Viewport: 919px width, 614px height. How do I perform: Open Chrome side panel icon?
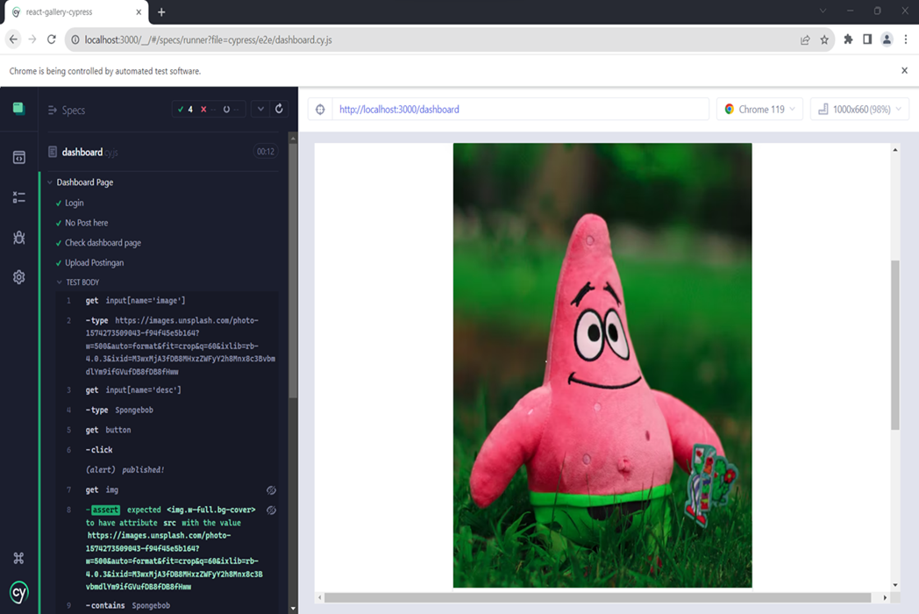(867, 39)
